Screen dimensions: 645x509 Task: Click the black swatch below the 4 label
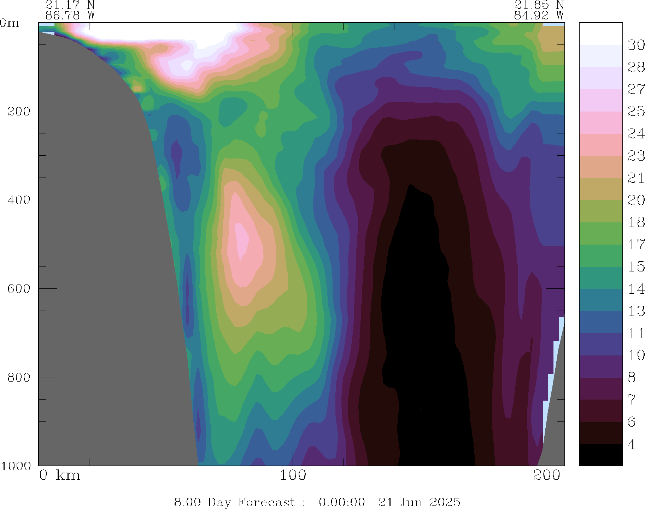[600, 455]
